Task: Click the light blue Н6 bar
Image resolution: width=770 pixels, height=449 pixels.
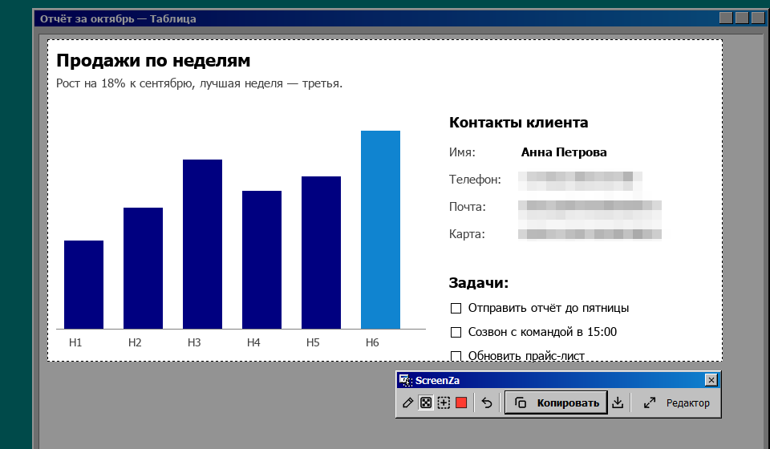Action: point(380,229)
